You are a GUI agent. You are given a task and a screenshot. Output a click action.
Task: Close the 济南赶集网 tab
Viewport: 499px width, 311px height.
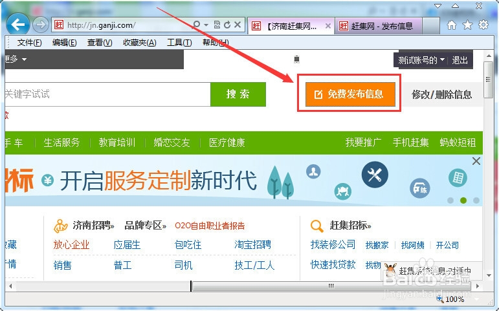coord(327,26)
